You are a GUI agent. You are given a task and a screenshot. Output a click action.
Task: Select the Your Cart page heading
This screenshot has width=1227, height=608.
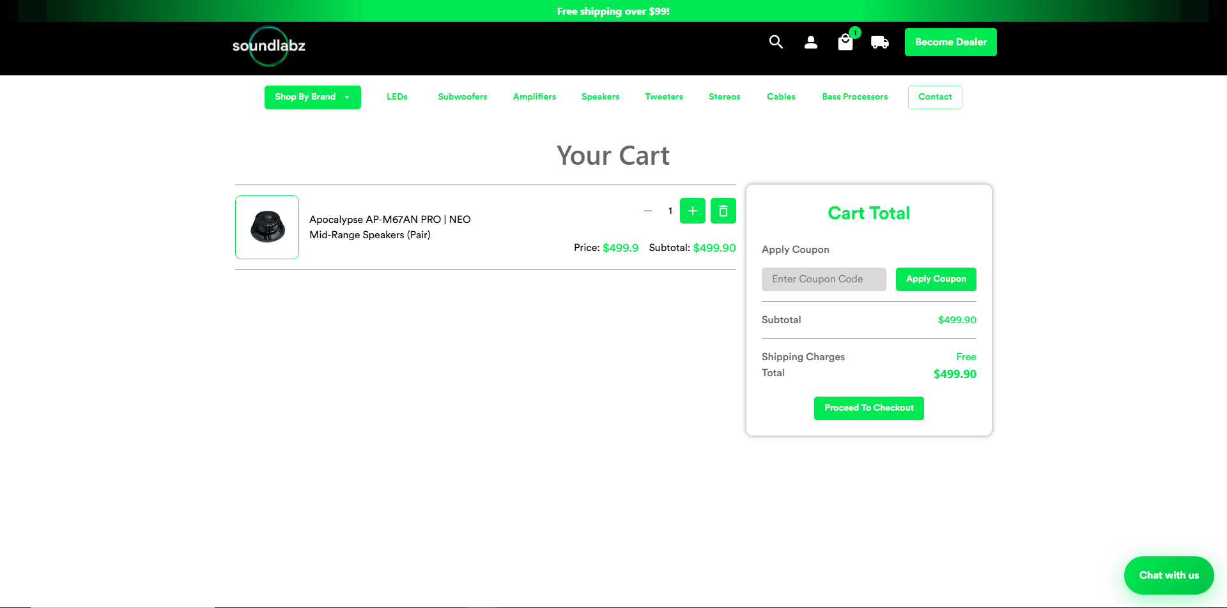pyautogui.click(x=613, y=156)
